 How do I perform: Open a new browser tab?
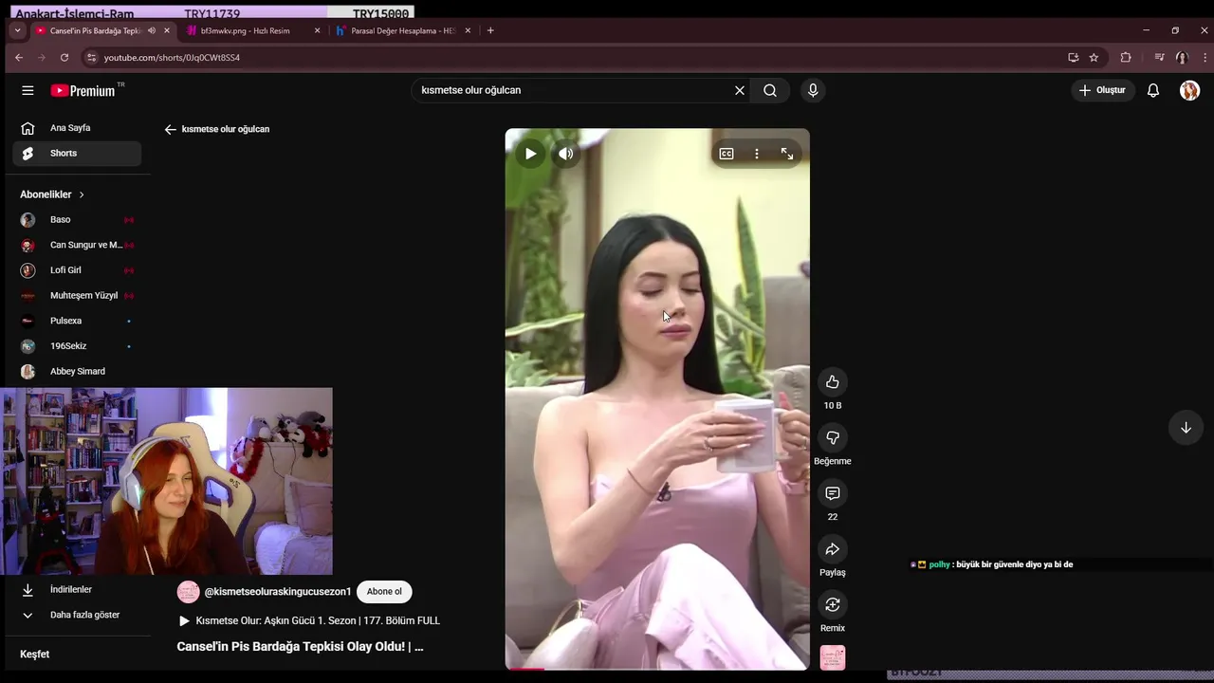490,30
